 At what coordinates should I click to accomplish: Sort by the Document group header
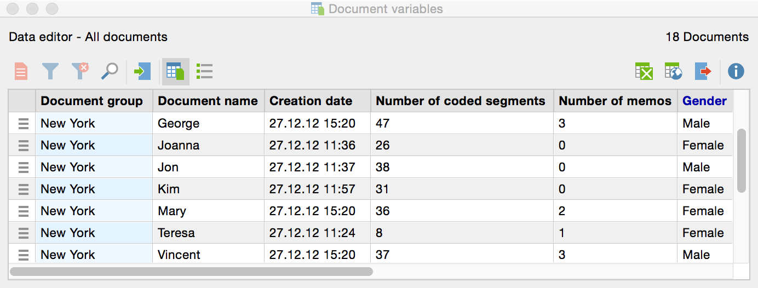tap(91, 101)
